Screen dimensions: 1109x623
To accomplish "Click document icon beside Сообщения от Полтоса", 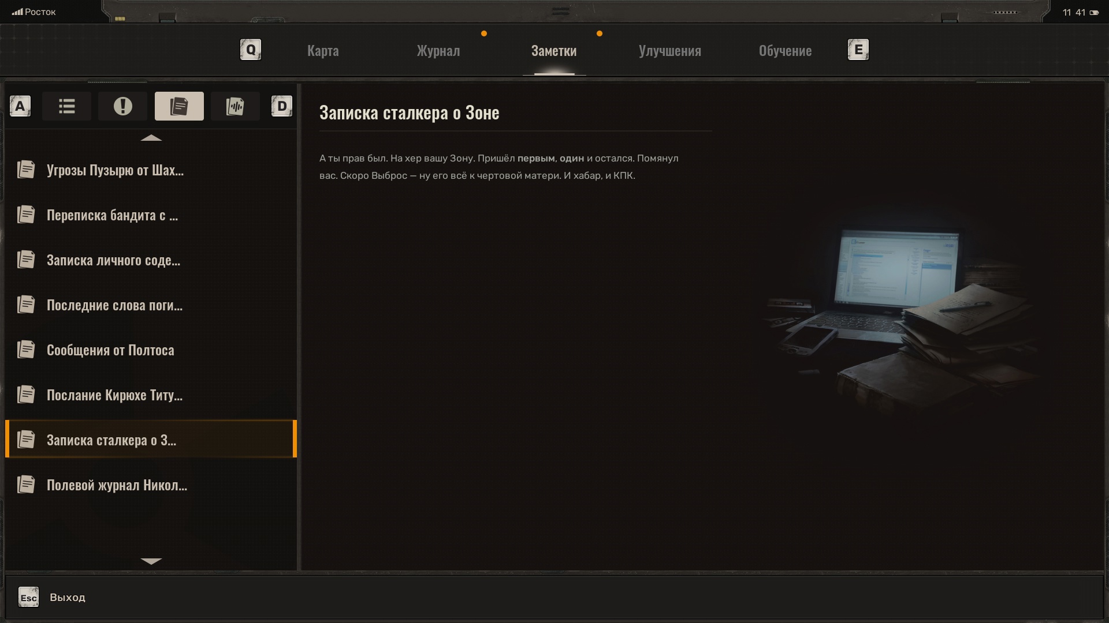I will point(26,350).
